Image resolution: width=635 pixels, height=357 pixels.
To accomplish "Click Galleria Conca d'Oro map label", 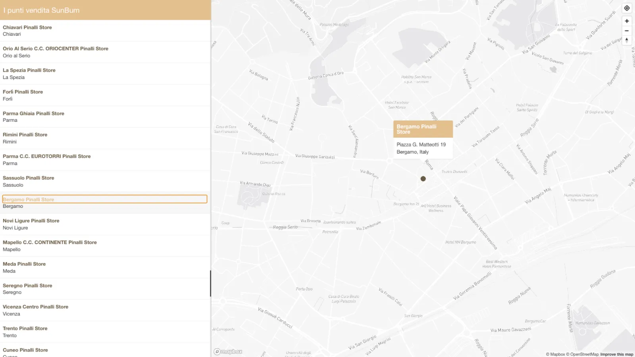I will coord(326,75).
